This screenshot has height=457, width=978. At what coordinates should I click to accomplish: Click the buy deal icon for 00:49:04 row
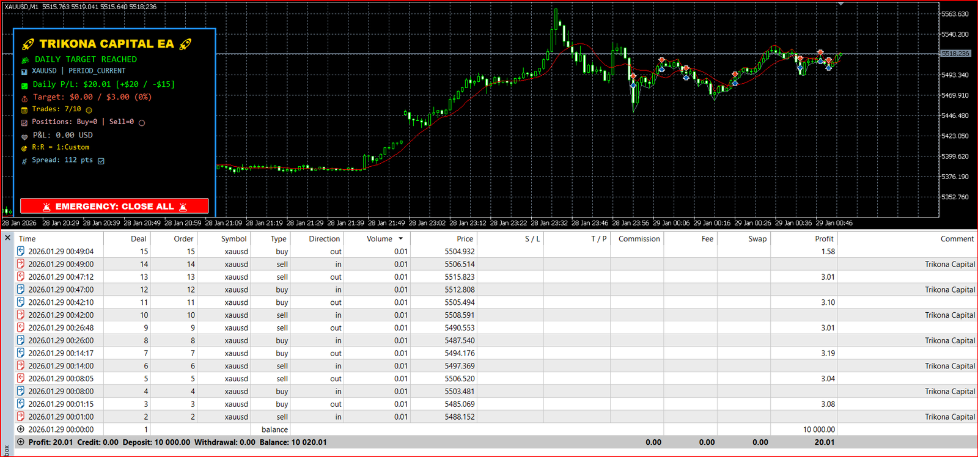pyautogui.click(x=21, y=251)
